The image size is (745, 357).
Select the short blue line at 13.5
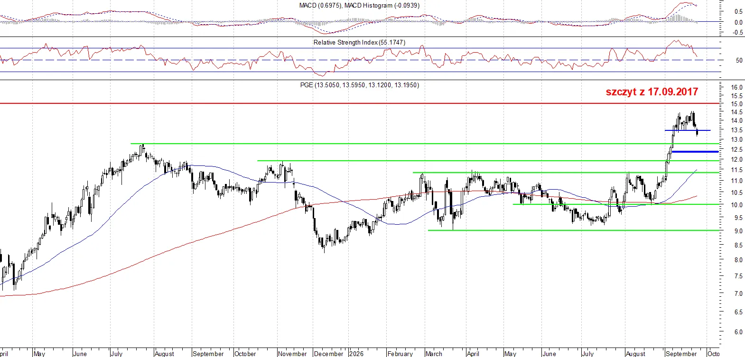688,130
